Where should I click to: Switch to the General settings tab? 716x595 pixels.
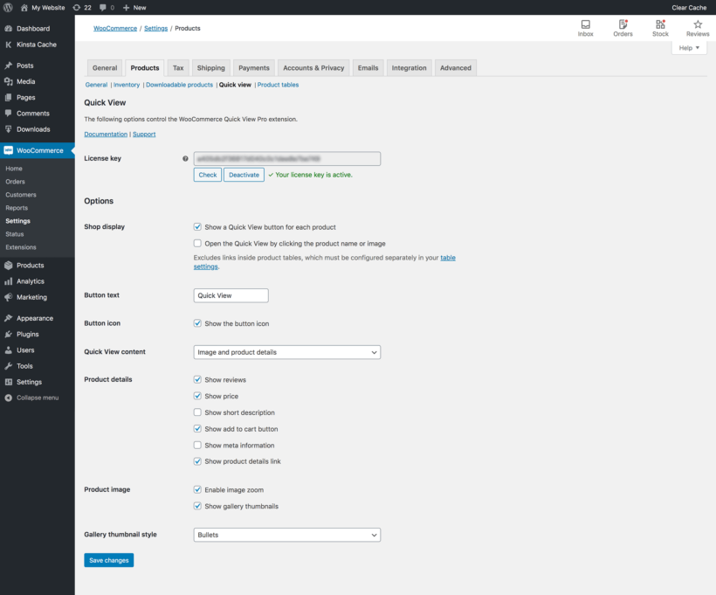pyautogui.click(x=105, y=67)
